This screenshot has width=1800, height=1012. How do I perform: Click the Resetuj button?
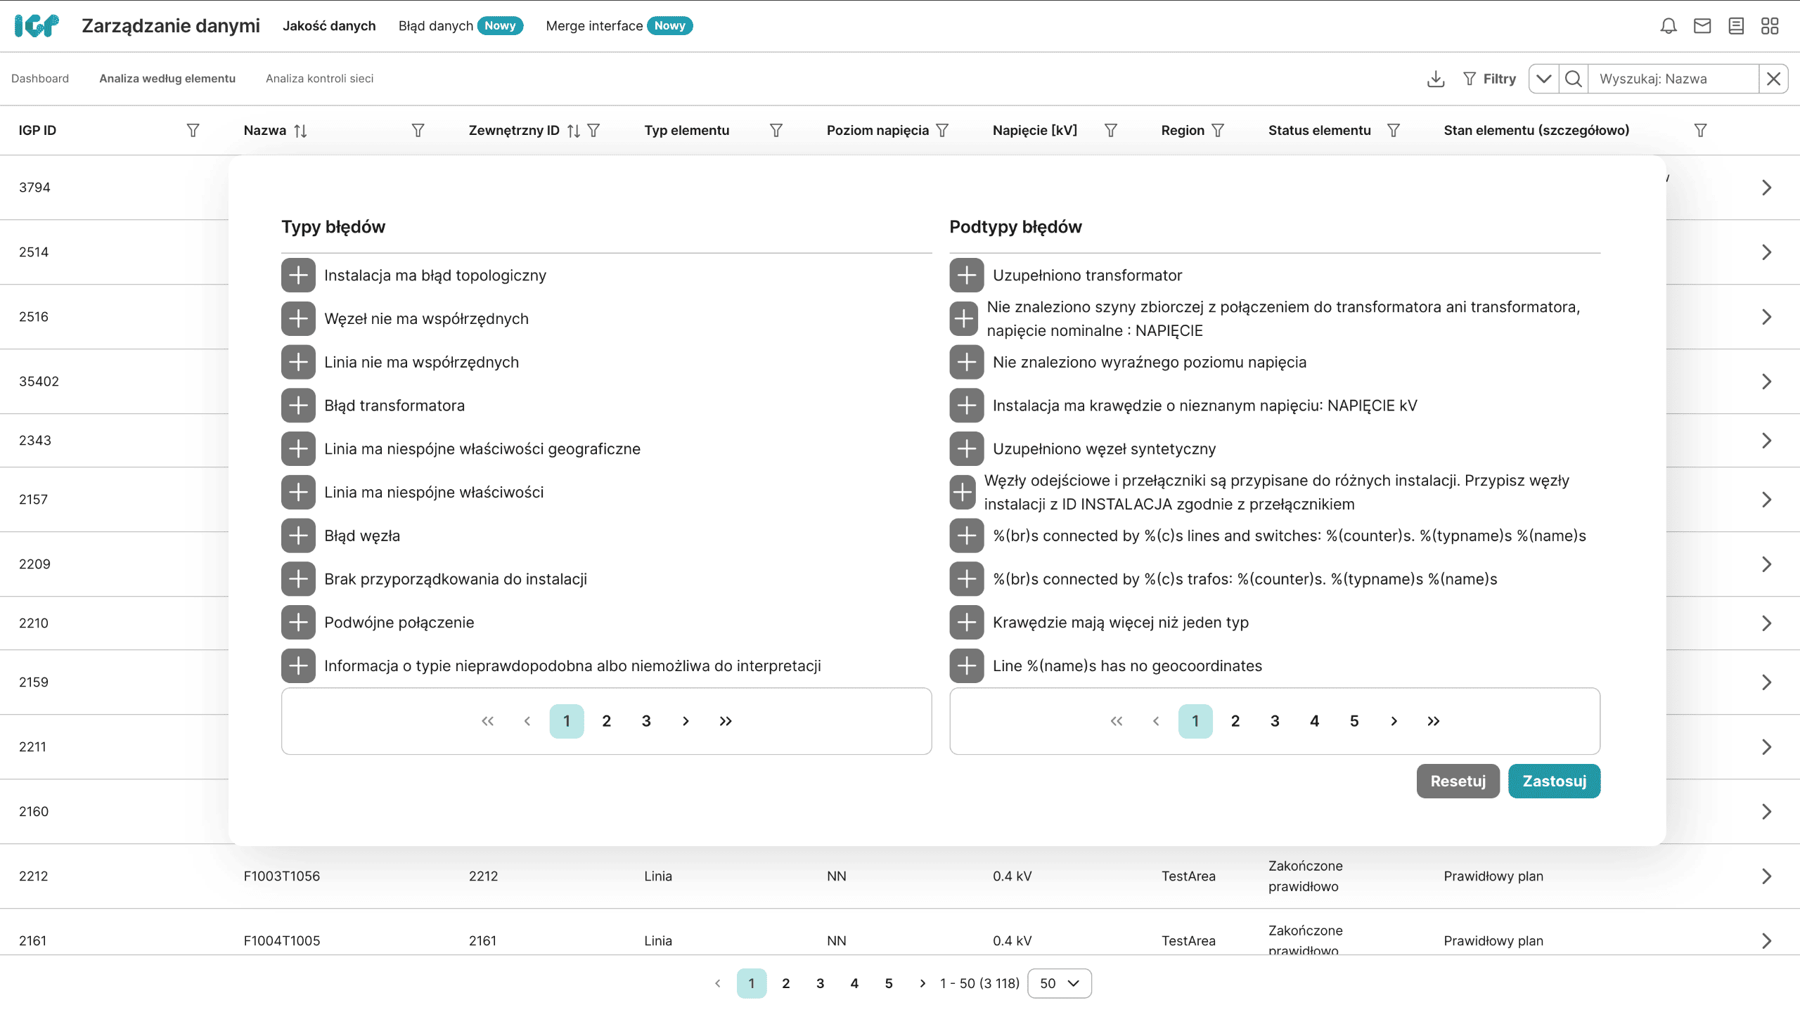tap(1458, 781)
